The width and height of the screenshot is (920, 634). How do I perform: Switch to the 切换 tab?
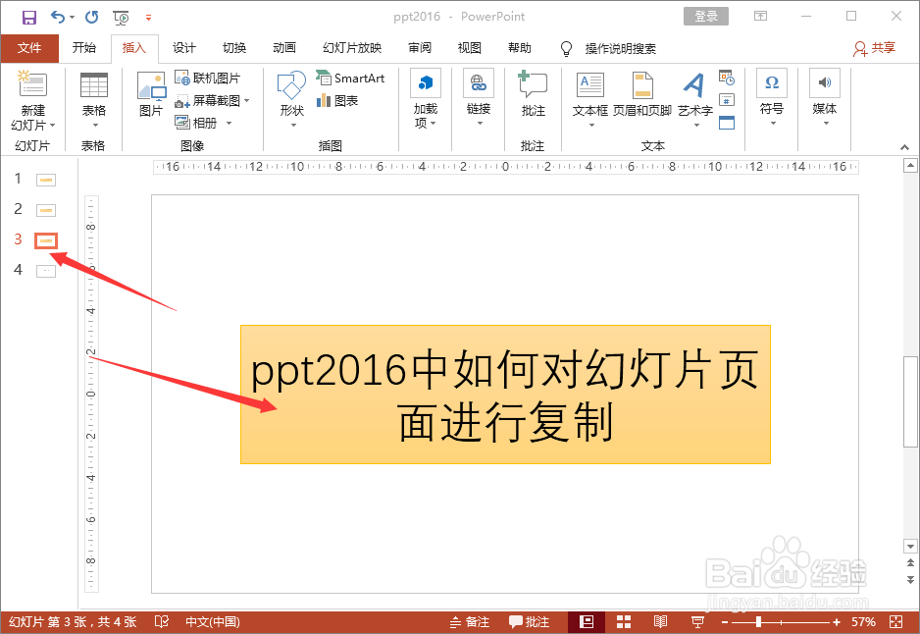point(234,48)
